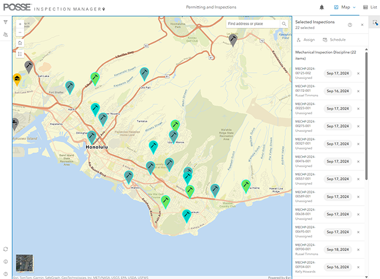The width and height of the screenshot is (380, 279).
Task: Select gray hammer marker near route 72
Action: coord(233,40)
